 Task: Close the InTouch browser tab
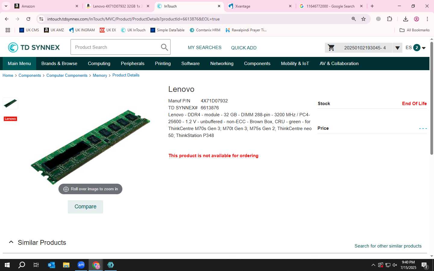point(219,6)
